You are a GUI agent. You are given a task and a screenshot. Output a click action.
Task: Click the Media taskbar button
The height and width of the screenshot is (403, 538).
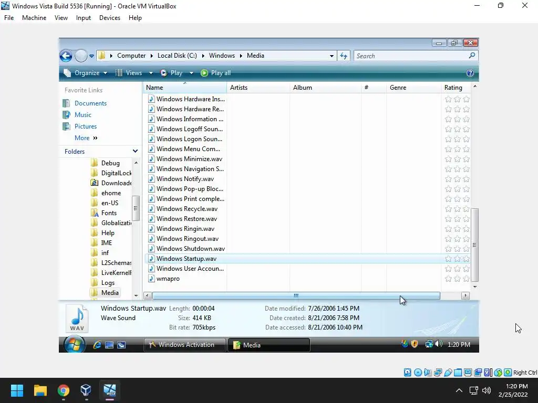[269, 345]
